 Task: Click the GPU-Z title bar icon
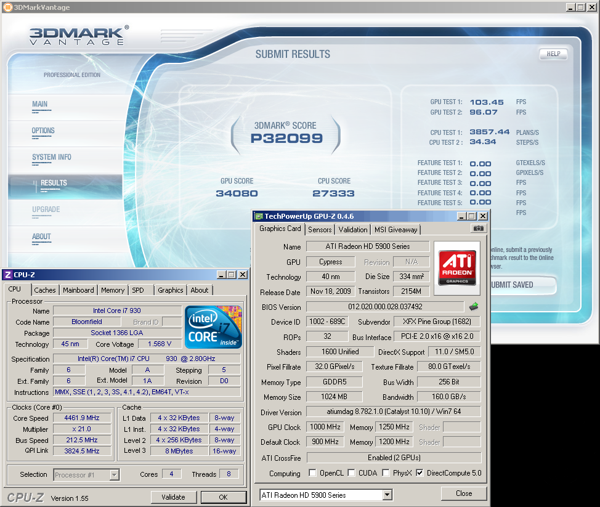(x=259, y=216)
